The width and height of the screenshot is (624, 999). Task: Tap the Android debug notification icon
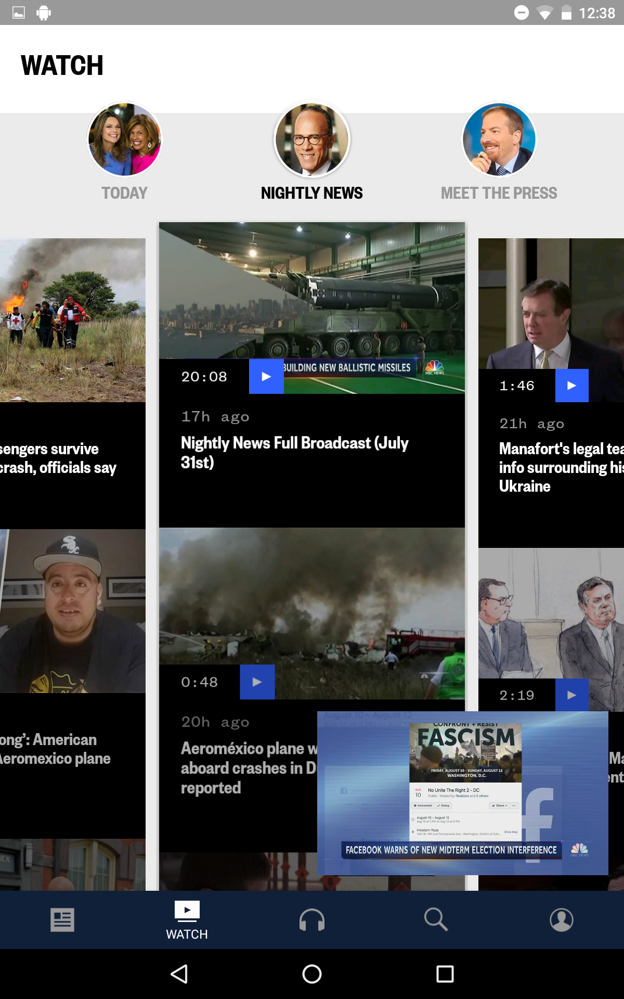[x=44, y=13]
